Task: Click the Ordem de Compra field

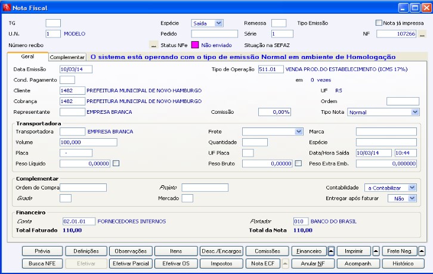Action: (83, 188)
